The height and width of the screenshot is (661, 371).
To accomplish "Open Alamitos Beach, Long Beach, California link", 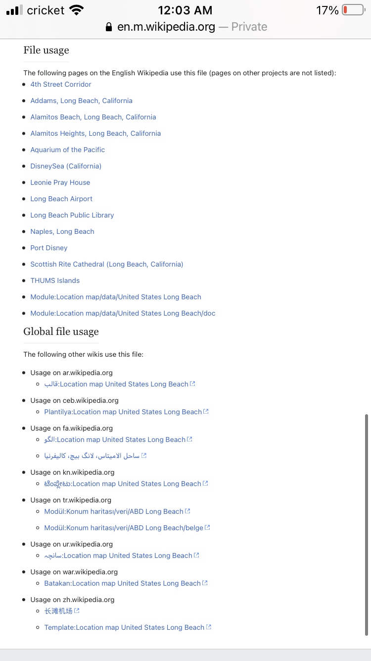I will (93, 117).
